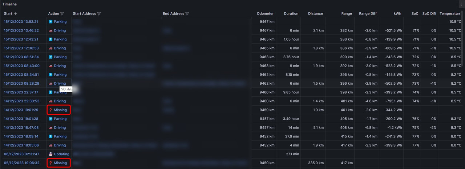This screenshot has width=465, height=169.
Task: Toggle sort arrow on Start column
Action: coord(15,14)
